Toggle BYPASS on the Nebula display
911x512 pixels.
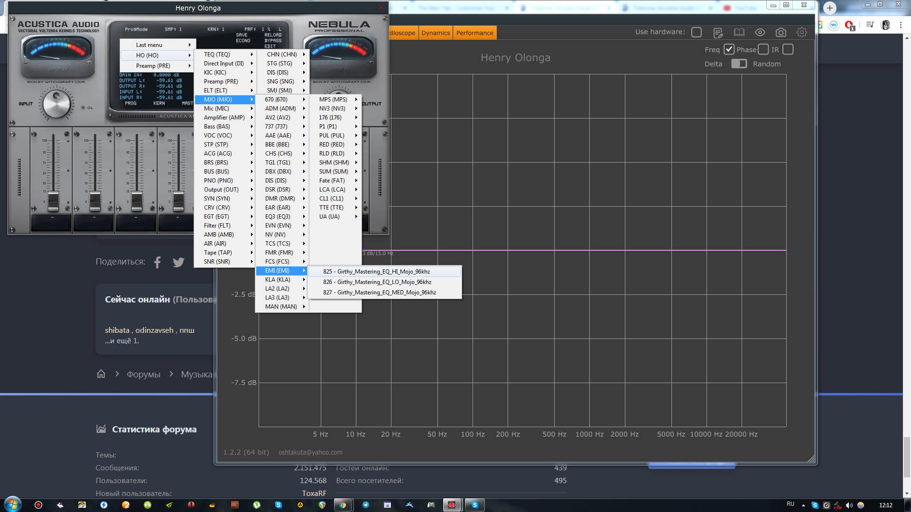tap(273, 41)
